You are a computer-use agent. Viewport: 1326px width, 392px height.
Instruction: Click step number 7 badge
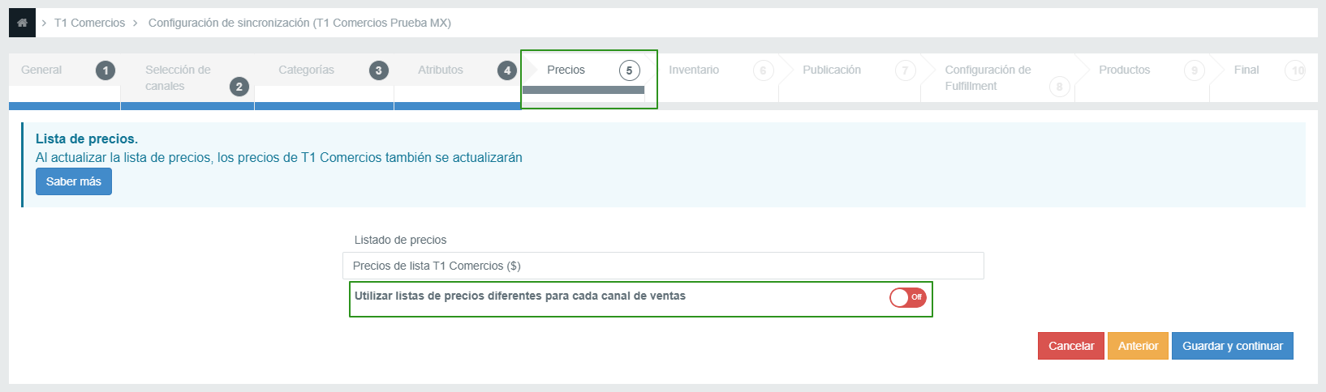coord(906,70)
